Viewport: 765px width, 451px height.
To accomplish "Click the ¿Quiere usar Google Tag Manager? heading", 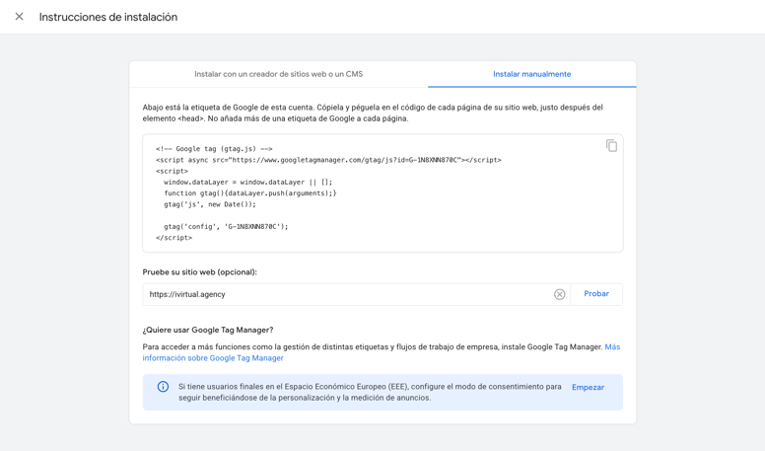I will (208, 330).
